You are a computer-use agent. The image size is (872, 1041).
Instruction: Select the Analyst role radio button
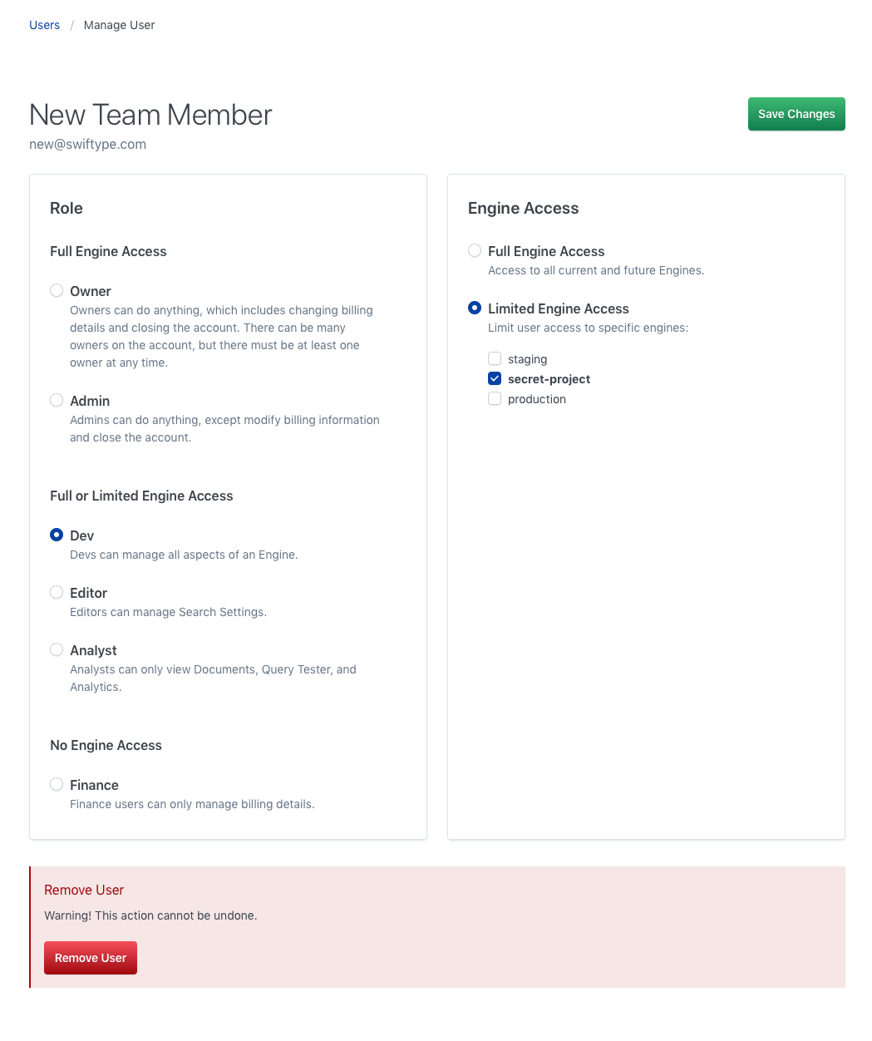point(56,649)
